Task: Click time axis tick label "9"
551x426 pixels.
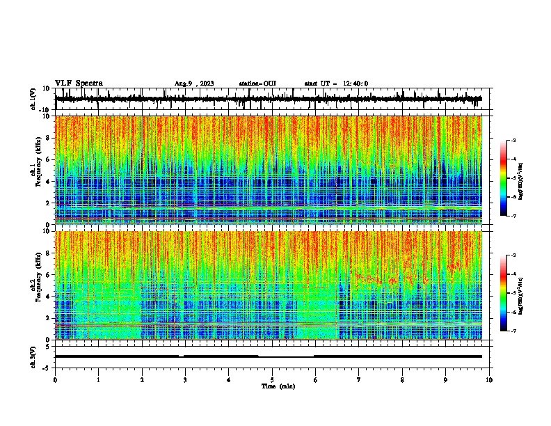Action: (445, 380)
